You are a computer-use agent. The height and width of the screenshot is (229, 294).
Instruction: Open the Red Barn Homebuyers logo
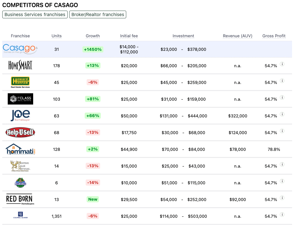pos(20,199)
